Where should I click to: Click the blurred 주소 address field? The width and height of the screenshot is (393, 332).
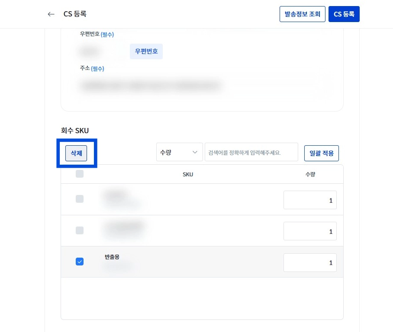(150, 86)
